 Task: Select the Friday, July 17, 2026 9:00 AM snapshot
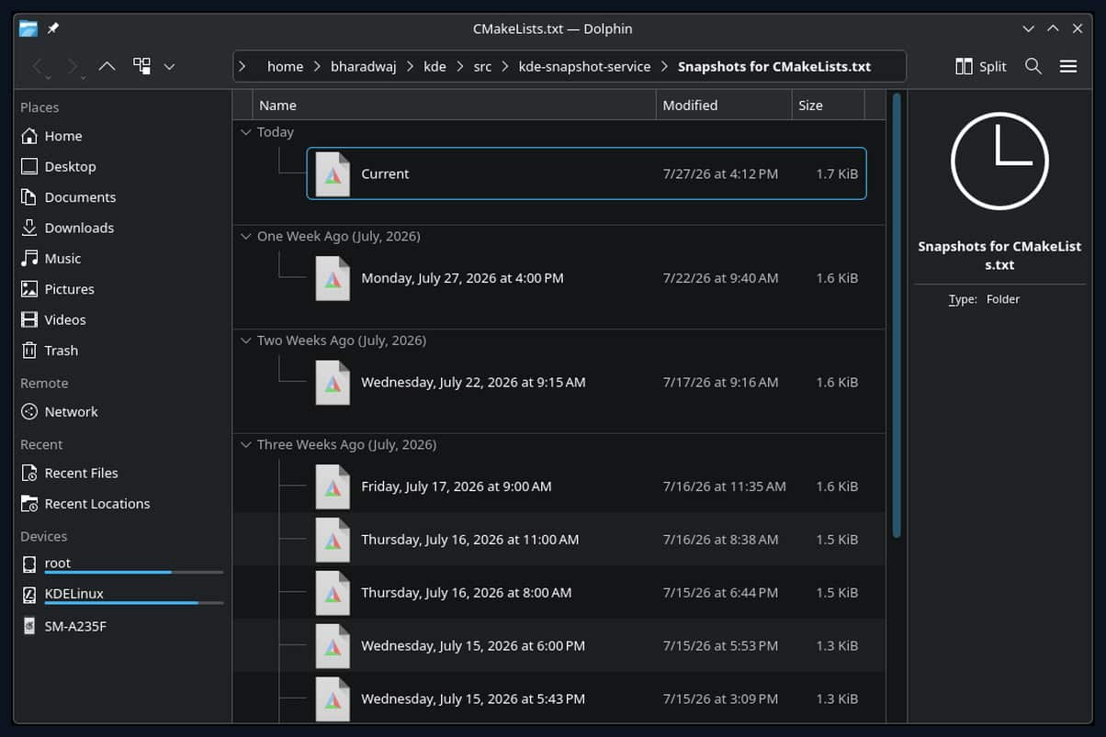[x=586, y=486]
